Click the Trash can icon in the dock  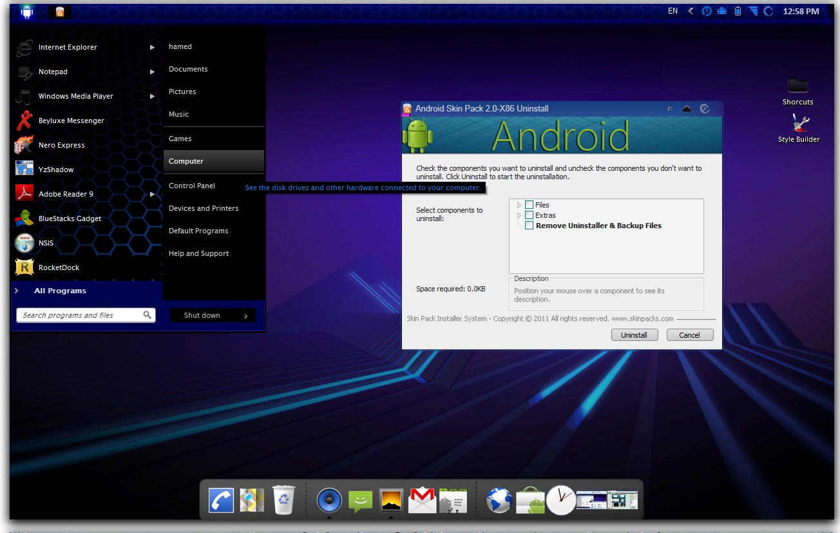[283, 499]
